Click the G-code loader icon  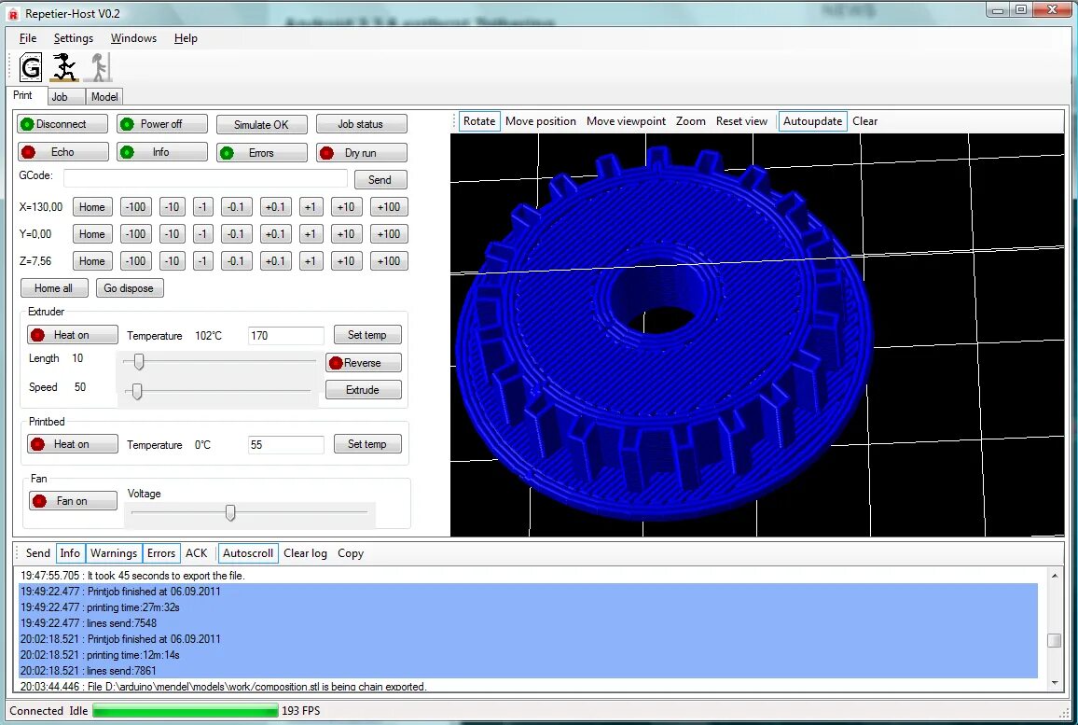[x=31, y=67]
